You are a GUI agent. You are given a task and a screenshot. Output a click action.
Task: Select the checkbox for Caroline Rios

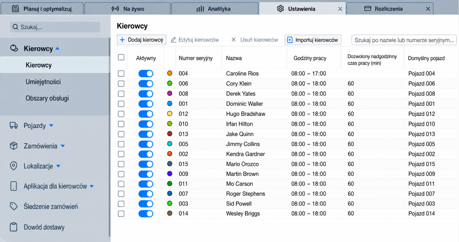[121, 73]
